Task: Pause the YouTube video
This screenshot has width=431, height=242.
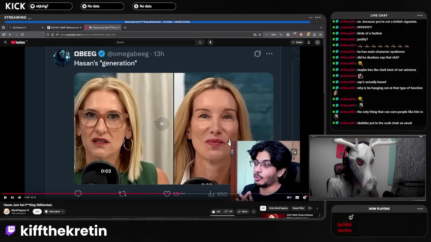Action: [x=5, y=197]
